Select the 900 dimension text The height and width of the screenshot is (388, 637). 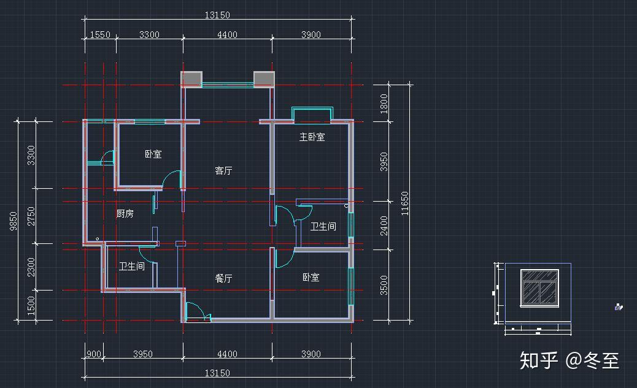click(94, 354)
